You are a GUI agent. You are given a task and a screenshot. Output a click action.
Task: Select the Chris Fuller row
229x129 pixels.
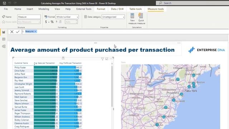(48, 71)
